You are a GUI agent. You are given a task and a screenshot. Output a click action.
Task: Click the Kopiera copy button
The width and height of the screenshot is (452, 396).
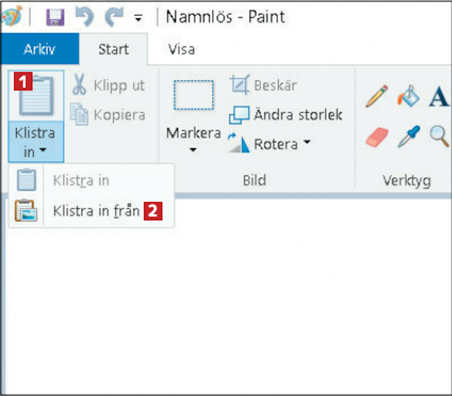coord(108,115)
